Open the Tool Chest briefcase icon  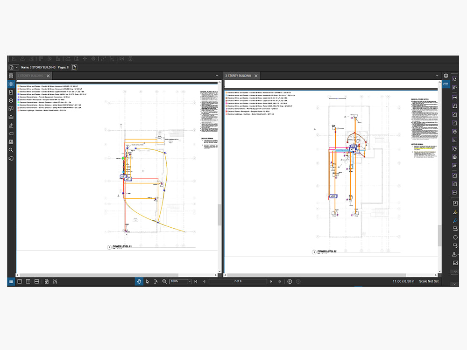pos(11,117)
